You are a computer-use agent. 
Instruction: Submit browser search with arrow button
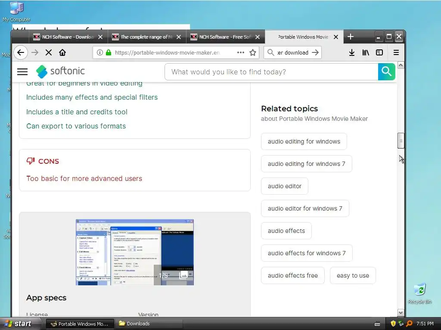point(315,52)
